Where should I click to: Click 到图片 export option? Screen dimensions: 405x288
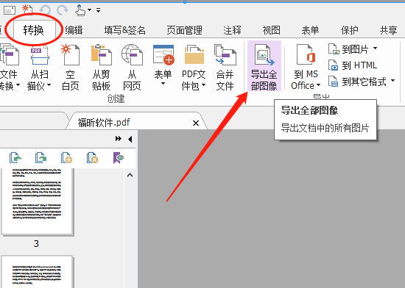coord(348,49)
